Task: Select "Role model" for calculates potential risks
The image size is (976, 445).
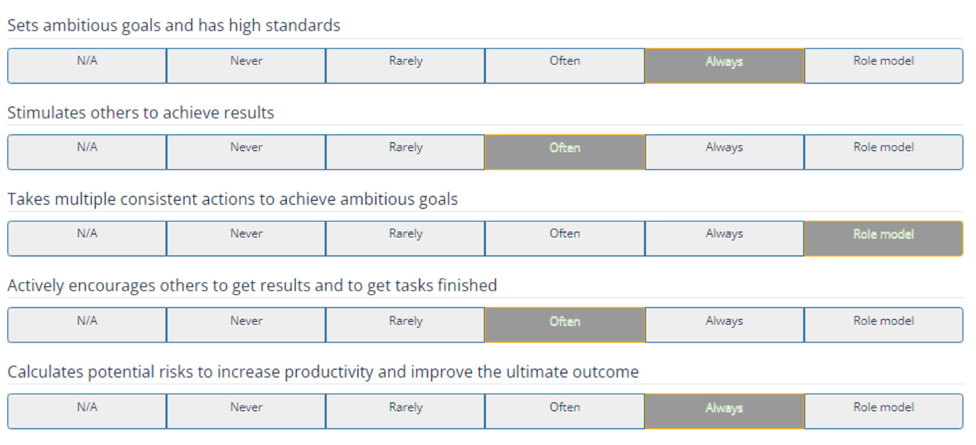Action: (884, 411)
